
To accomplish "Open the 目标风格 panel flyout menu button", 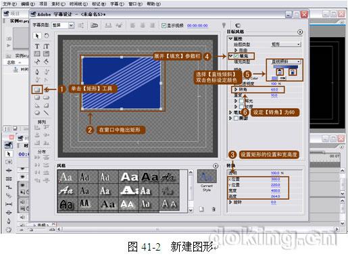I will coord(300,32).
